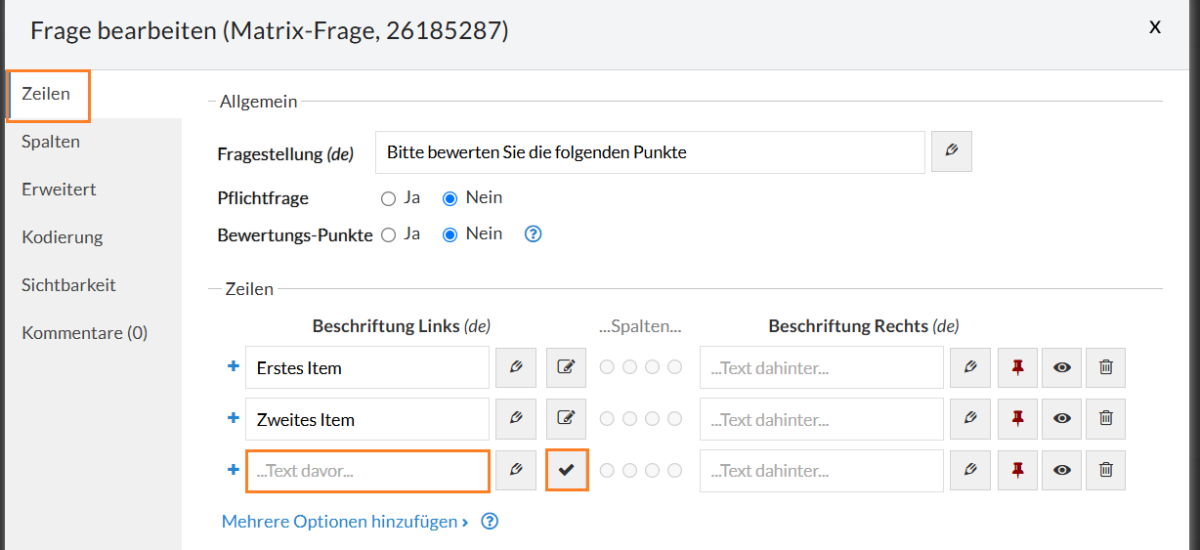Viewport: 1200px width, 550px height.
Task: Switch to the Sichtbarkeit tab
Action: [68, 285]
